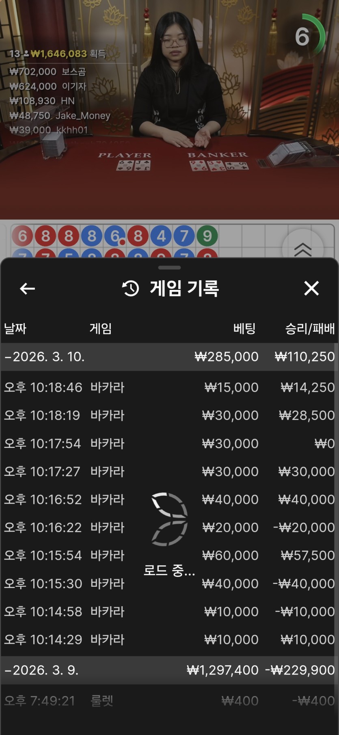Open the 오후 10:18:46 바카라 record
This screenshot has height=735, width=339.
[x=169, y=387]
